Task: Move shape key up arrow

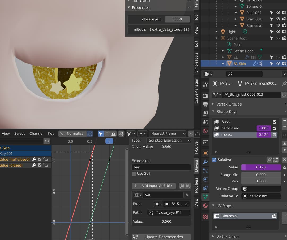Action: pyautogui.click(x=284, y=144)
